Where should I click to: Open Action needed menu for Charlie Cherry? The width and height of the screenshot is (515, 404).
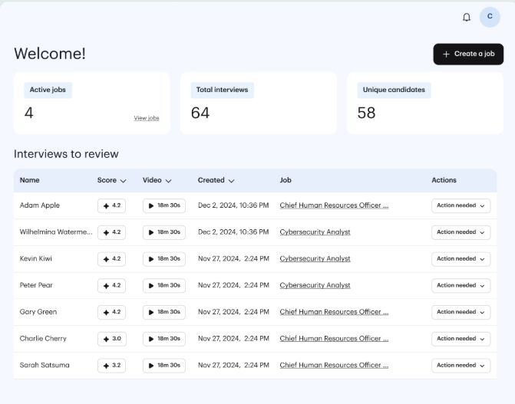point(461,339)
